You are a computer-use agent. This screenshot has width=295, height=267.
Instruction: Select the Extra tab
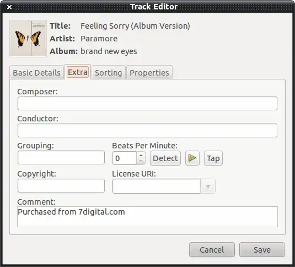78,72
